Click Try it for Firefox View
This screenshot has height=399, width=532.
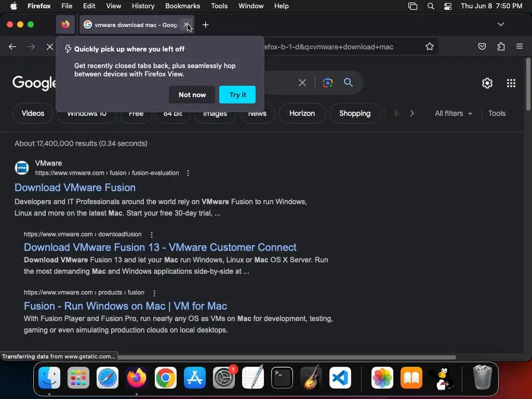[x=237, y=95]
